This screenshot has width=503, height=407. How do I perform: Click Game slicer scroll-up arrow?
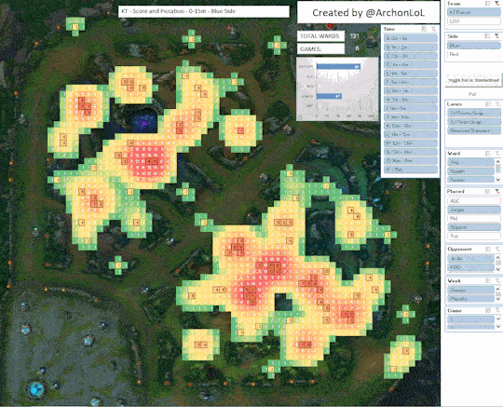coord(497,319)
